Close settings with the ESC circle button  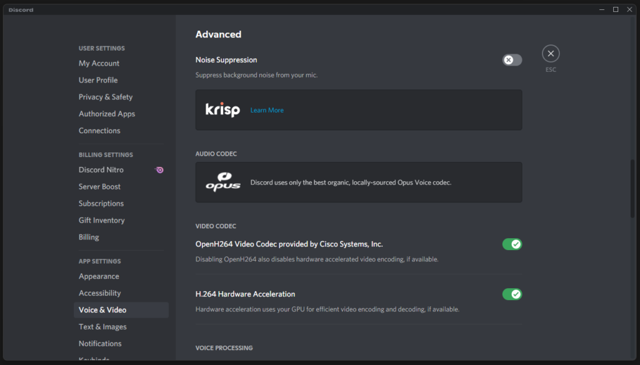[551, 54]
